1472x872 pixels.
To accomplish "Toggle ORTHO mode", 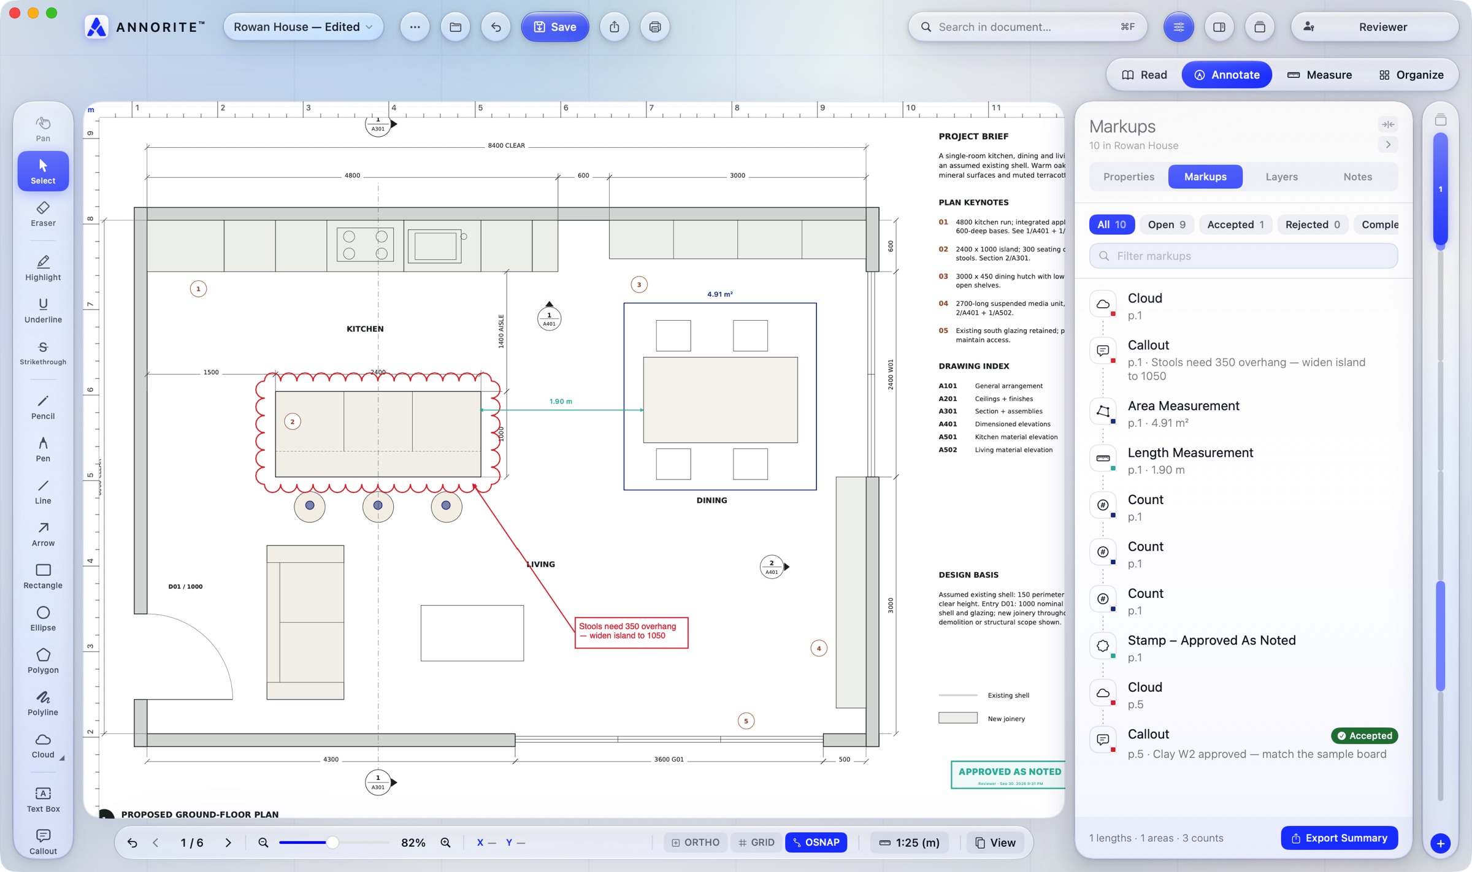I will click(696, 843).
